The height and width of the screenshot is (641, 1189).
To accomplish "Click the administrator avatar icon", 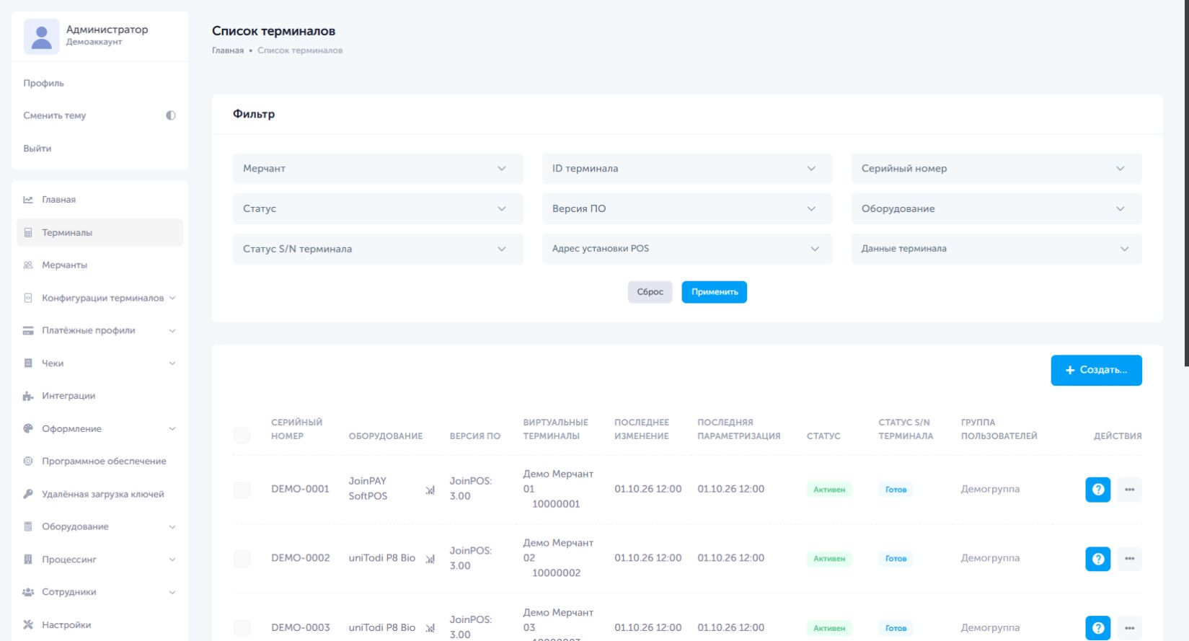I will click(42, 36).
